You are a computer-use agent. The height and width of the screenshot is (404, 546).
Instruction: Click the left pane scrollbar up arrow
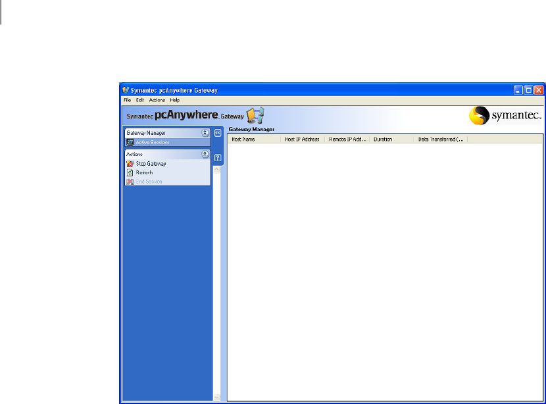(x=216, y=170)
